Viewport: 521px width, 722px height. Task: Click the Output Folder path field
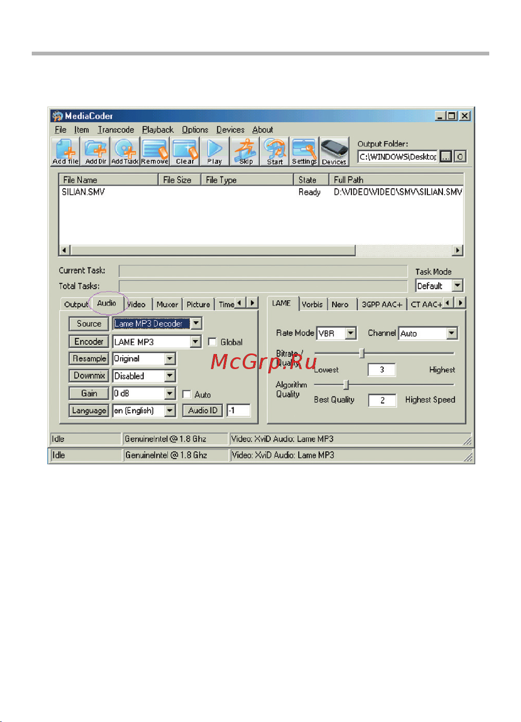pos(398,157)
